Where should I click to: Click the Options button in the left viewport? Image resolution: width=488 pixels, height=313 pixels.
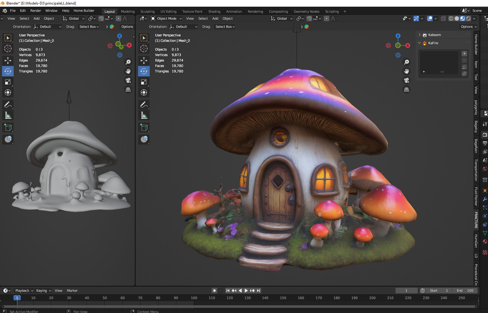coord(127,27)
